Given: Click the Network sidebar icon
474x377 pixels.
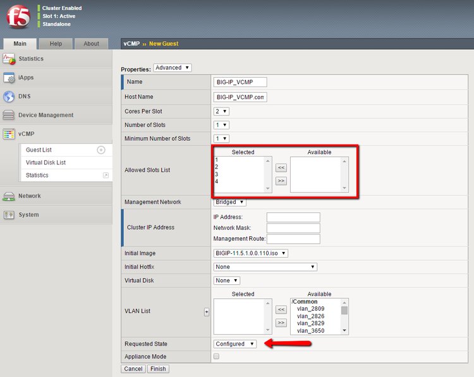Looking at the screenshot, I should click(9, 196).
